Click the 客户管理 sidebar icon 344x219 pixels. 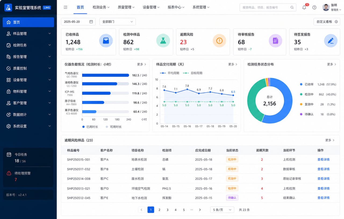point(9,103)
